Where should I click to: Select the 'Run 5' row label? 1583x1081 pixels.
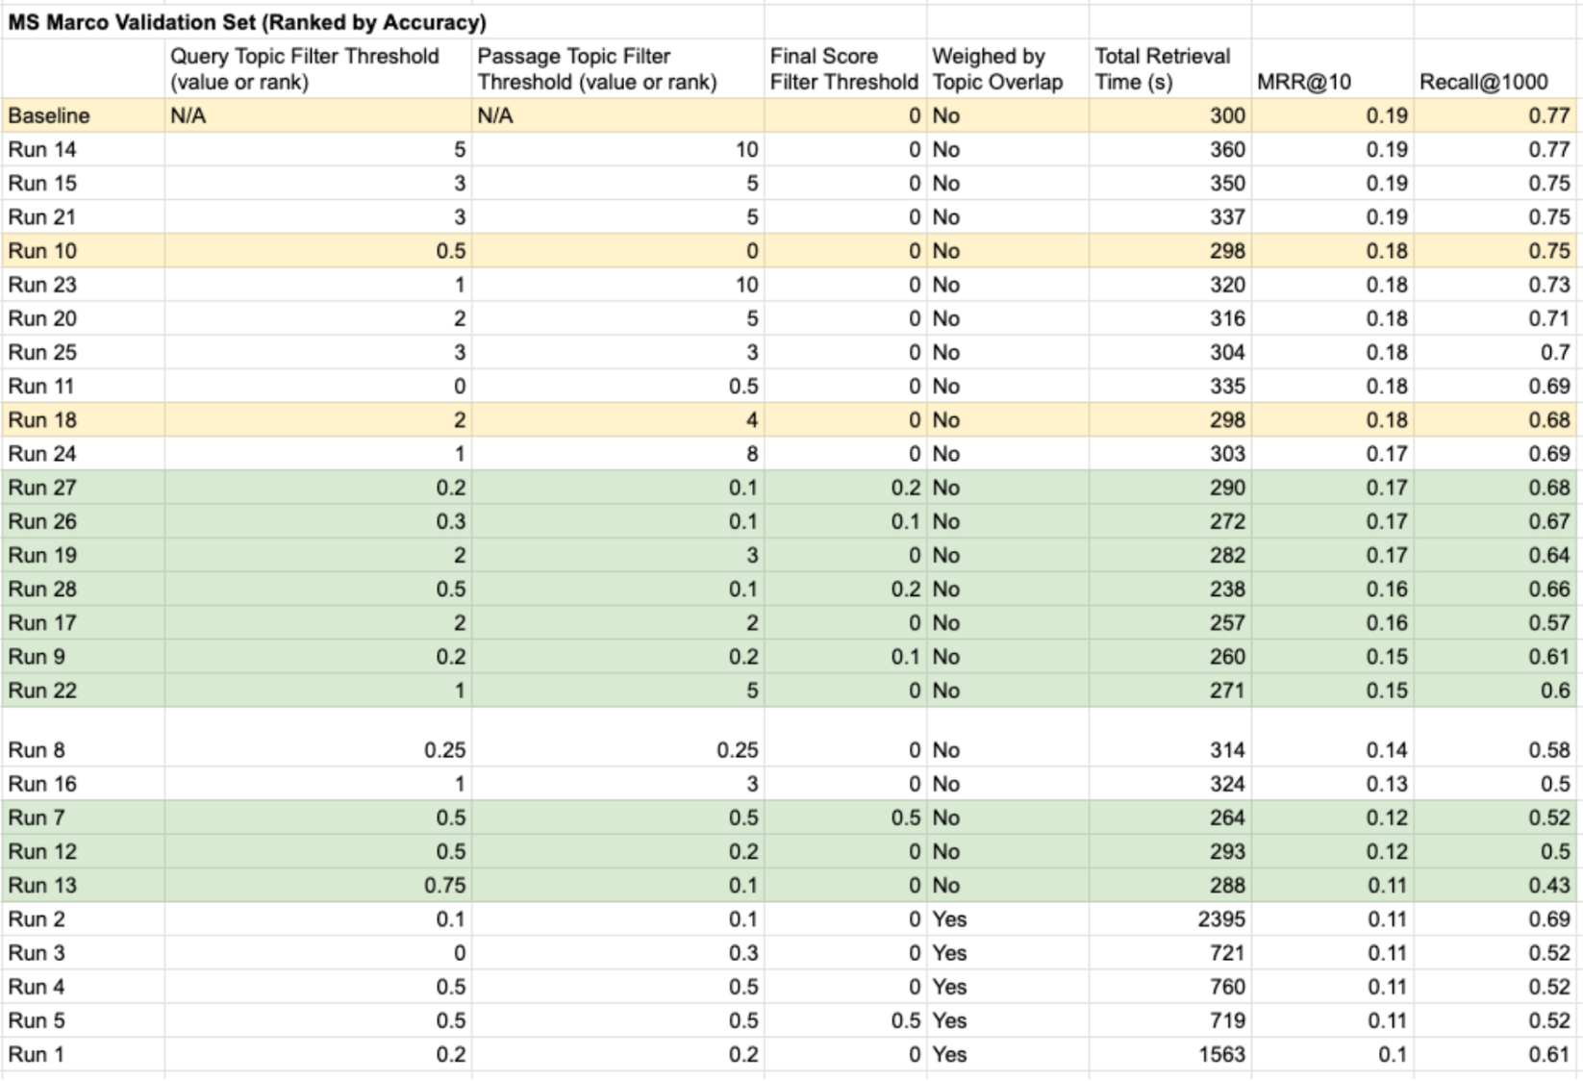click(x=37, y=1020)
